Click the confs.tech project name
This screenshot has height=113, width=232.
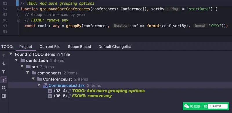[37, 61]
